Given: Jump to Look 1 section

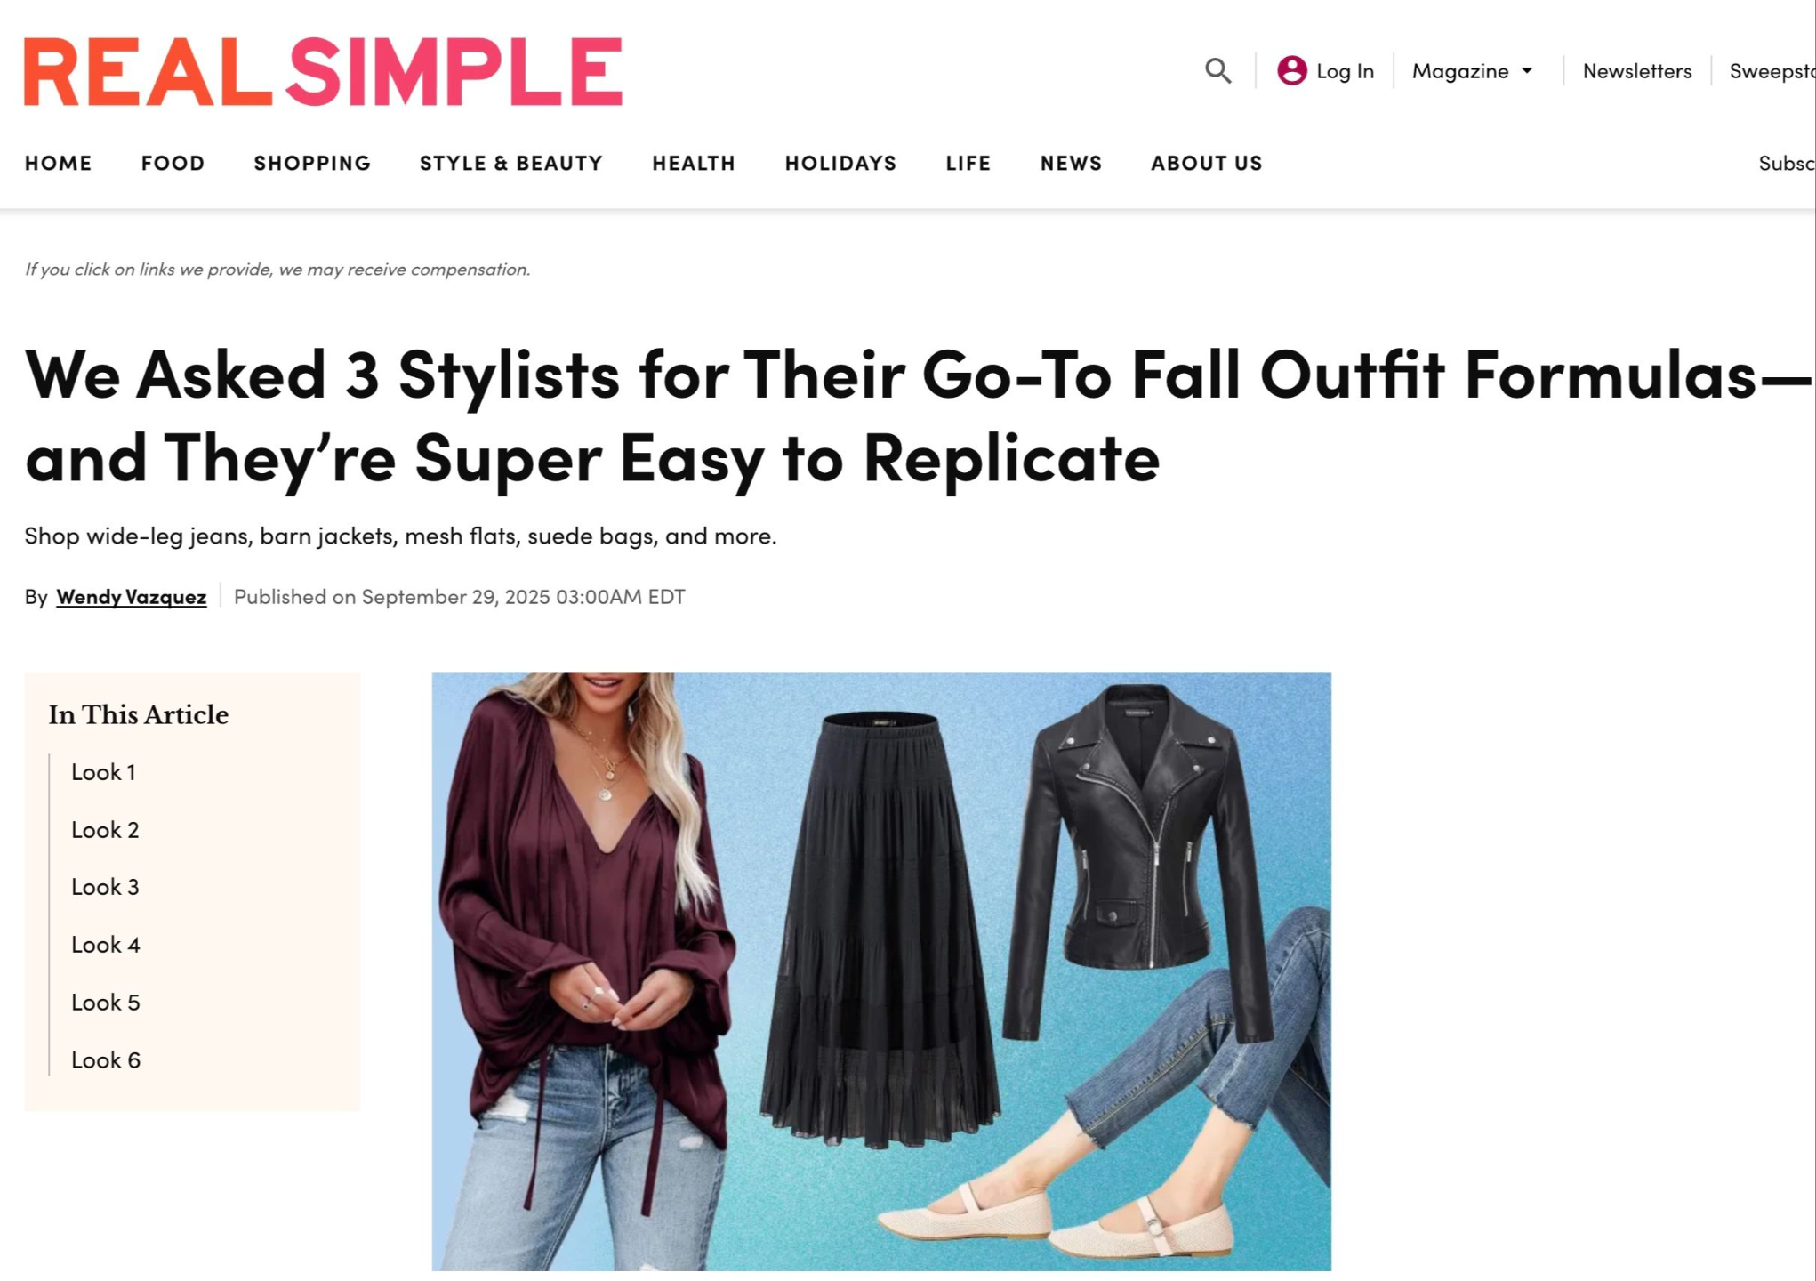Looking at the screenshot, I should pos(103,772).
